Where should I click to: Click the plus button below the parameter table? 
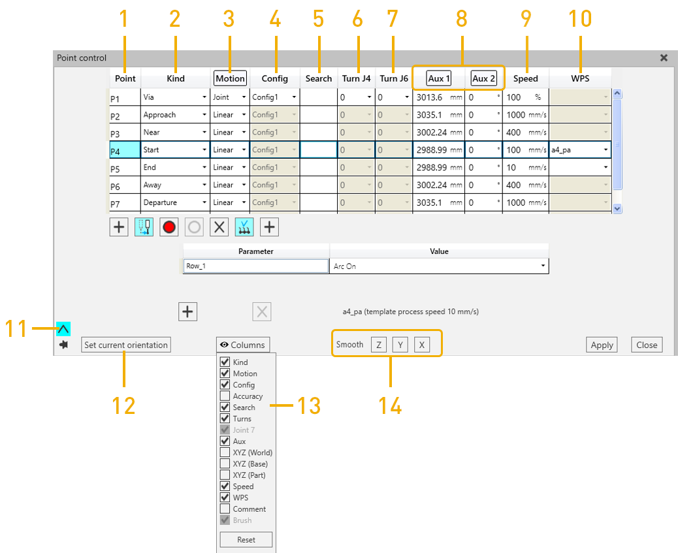click(x=187, y=311)
